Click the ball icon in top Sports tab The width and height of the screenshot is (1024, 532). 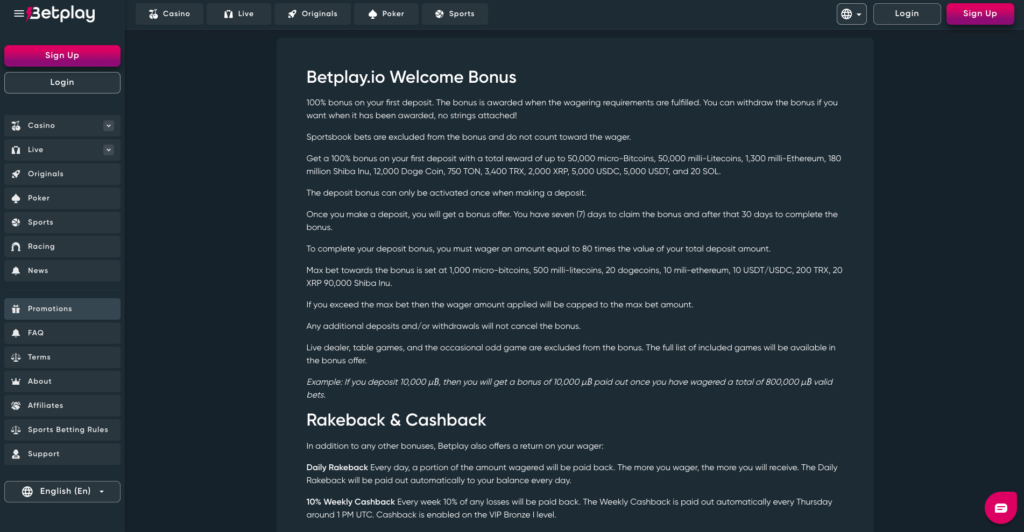click(440, 14)
